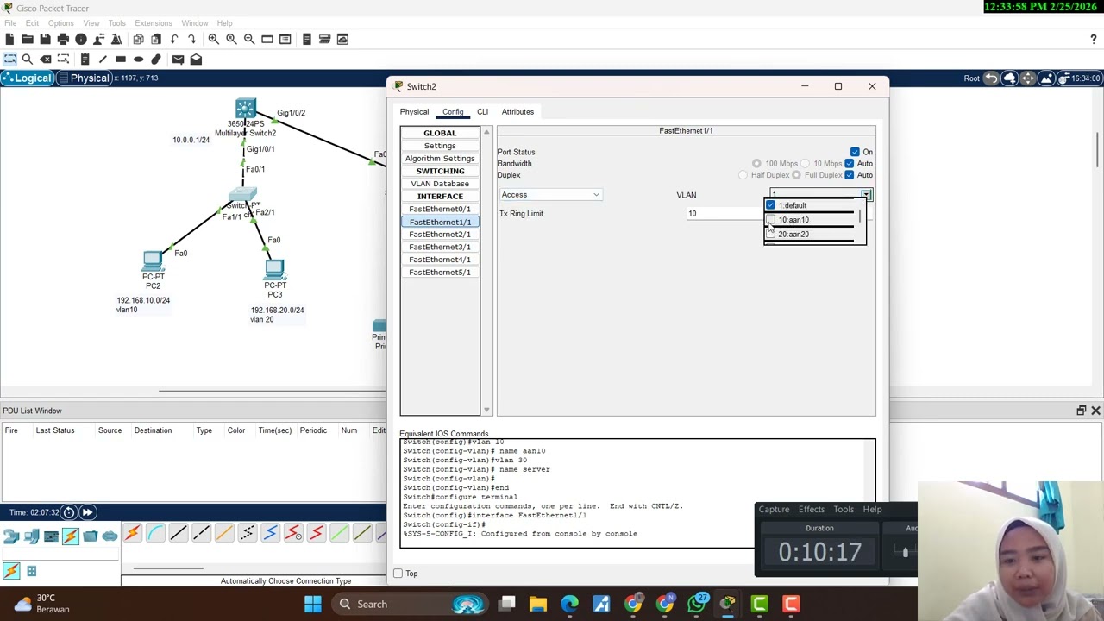Uncheck the 1:default VLAN option

click(770, 205)
